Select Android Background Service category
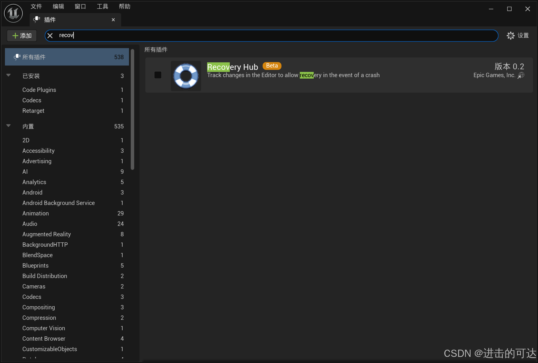Screen dimensions: 538x363 point(67,203)
